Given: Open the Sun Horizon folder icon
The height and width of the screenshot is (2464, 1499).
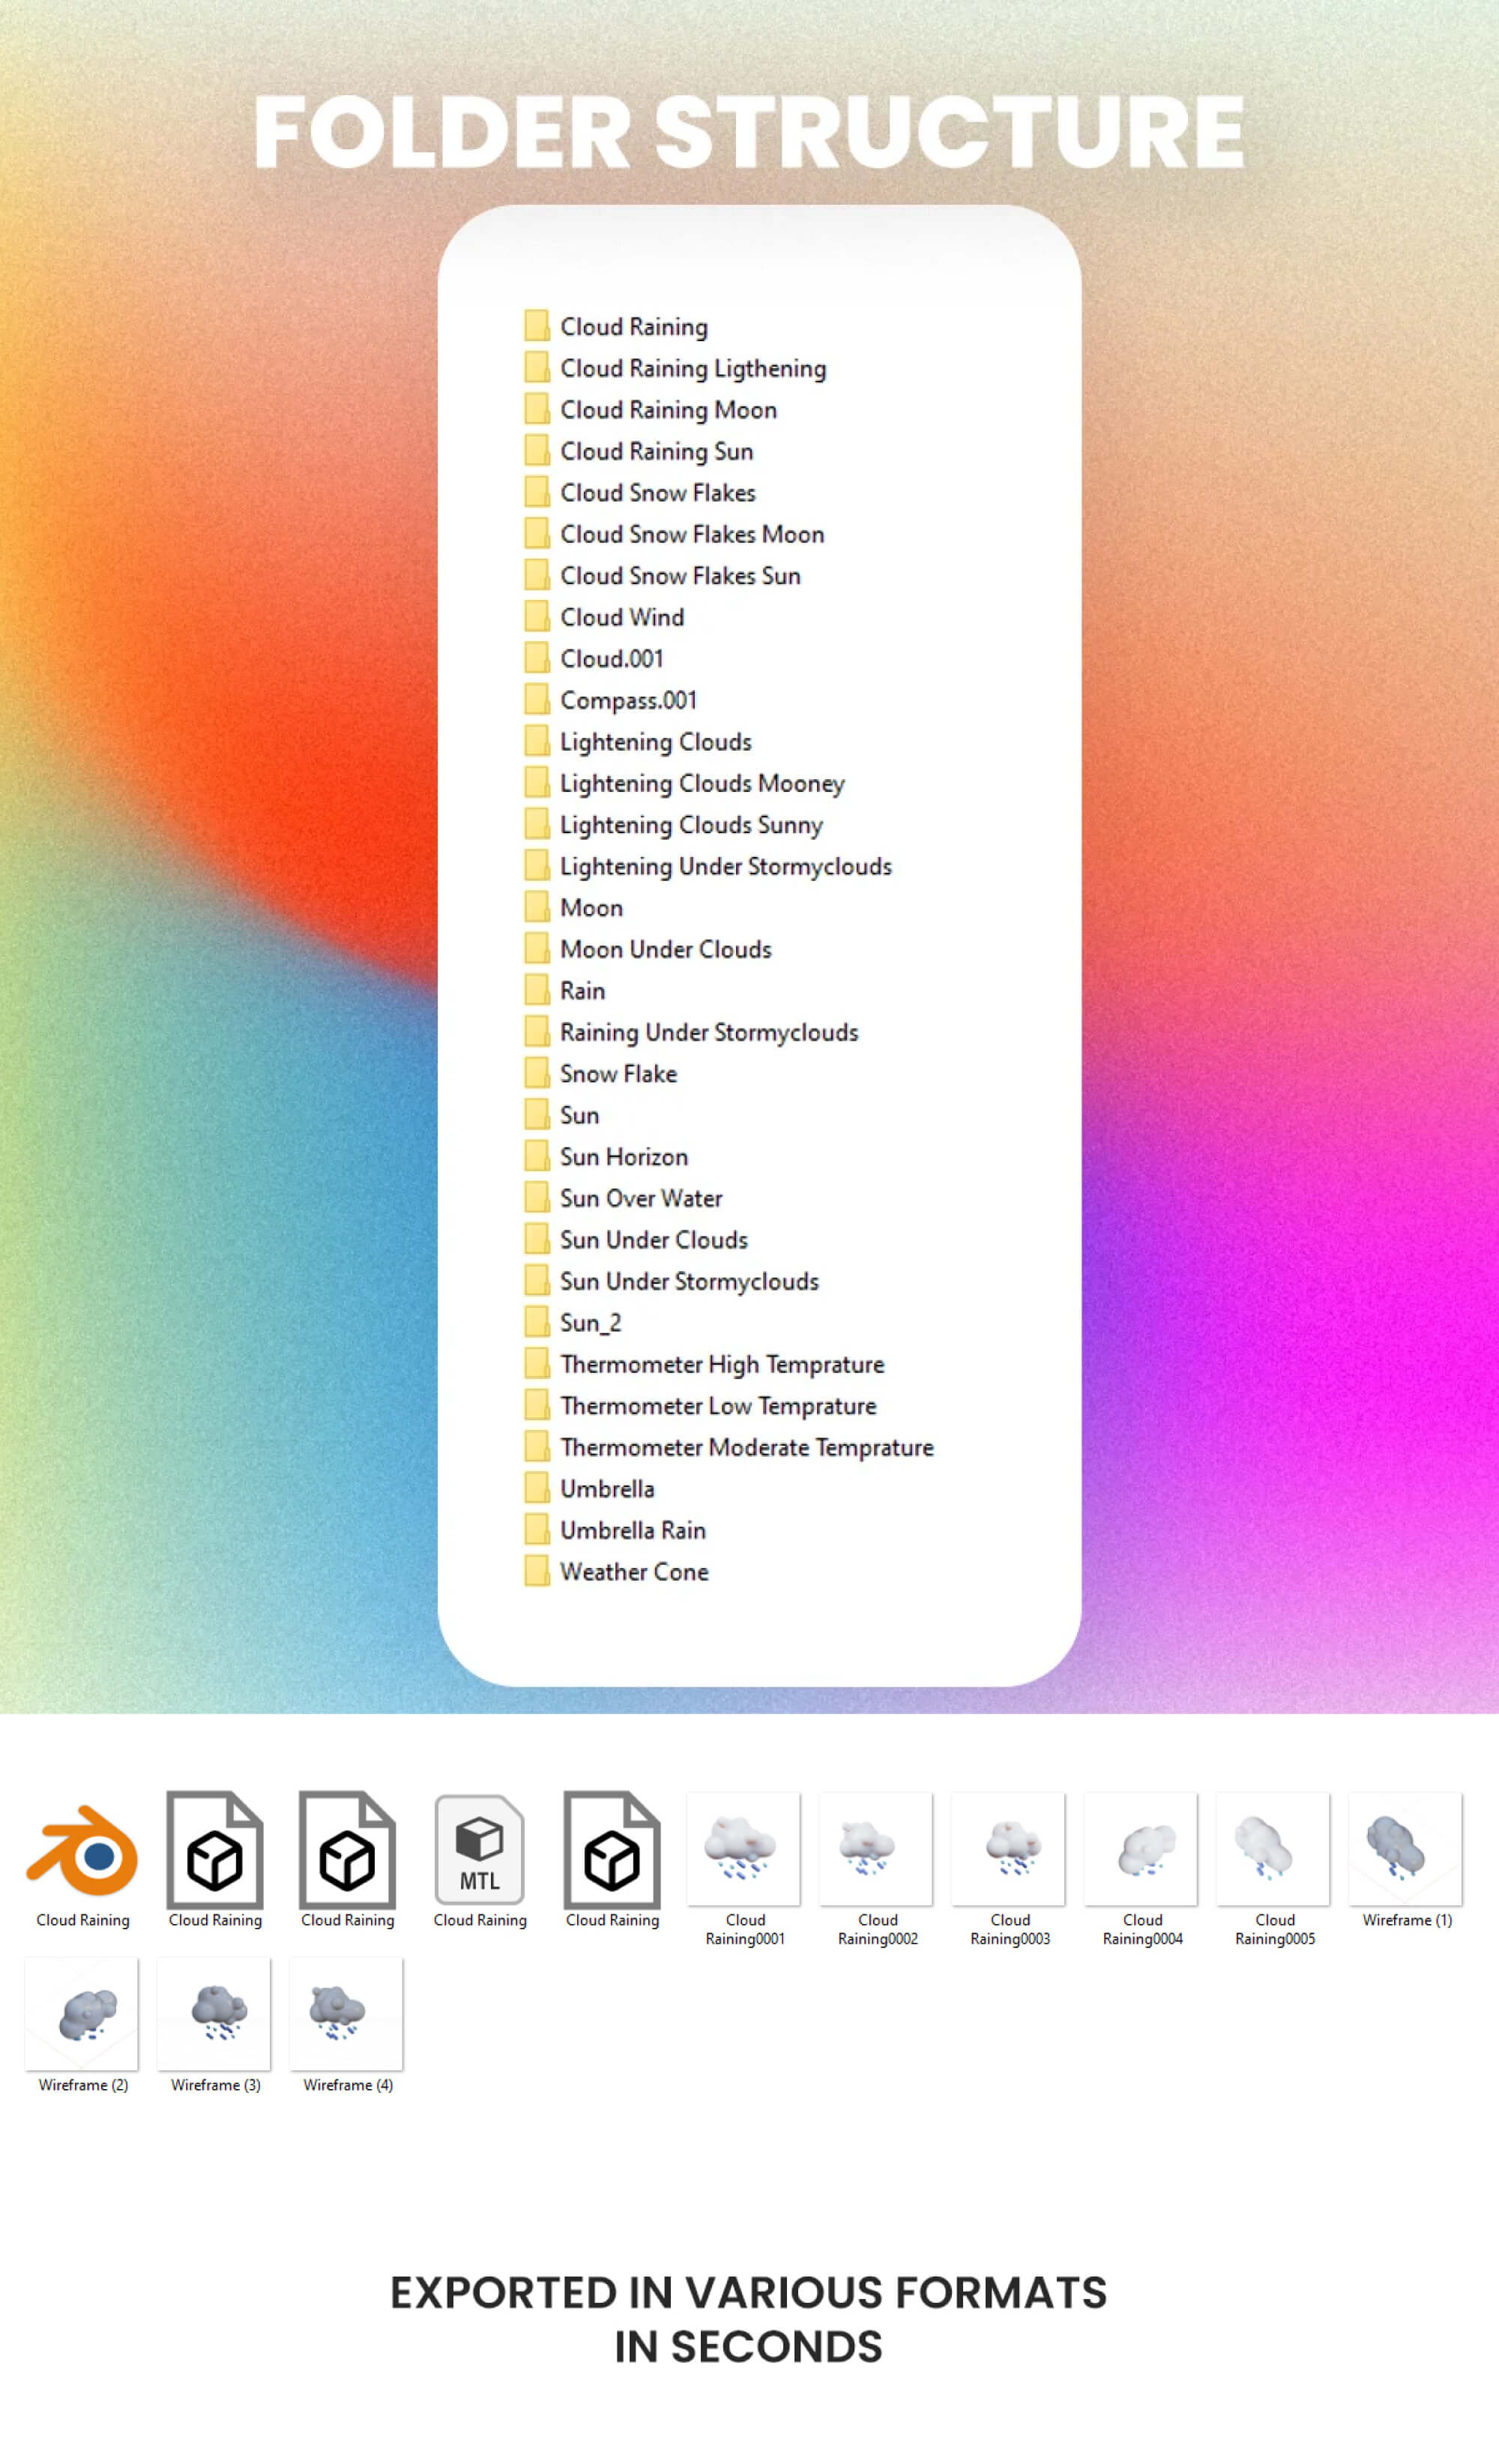Looking at the screenshot, I should pyautogui.click(x=537, y=1156).
